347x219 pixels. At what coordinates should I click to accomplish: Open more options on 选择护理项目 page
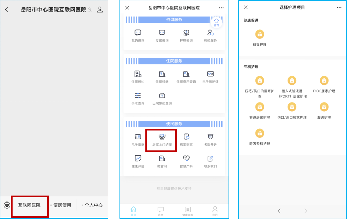pyautogui.click(x=339, y=7)
